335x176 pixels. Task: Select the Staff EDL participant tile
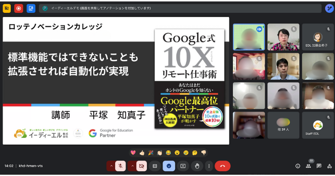tap(318, 125)
